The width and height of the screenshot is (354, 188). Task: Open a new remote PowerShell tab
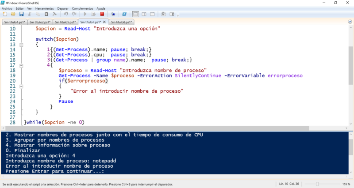click(113, 14)
